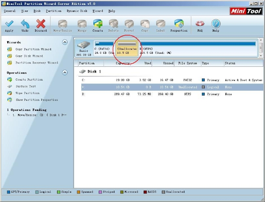This screenshot has height=202, width=265.
Task: Open the Disk menu
Action: click(37, 11)
